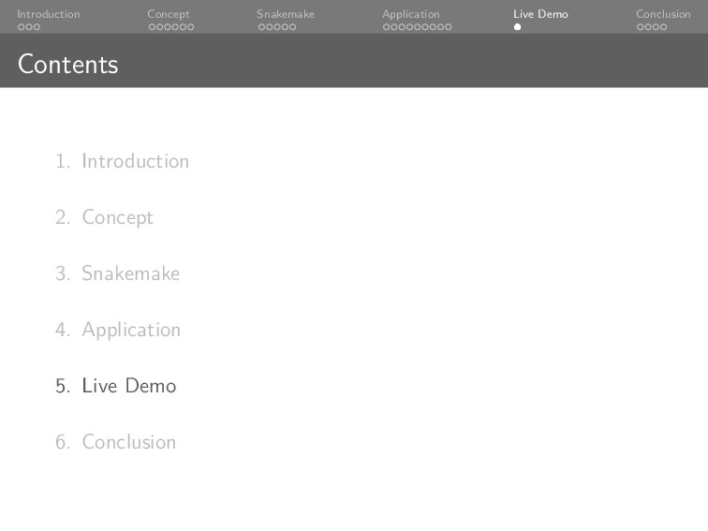Click the filled Live Demo slide dot
The image size is (708, 531).
517,27
